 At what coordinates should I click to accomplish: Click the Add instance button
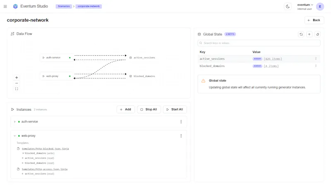pos(126,110)
